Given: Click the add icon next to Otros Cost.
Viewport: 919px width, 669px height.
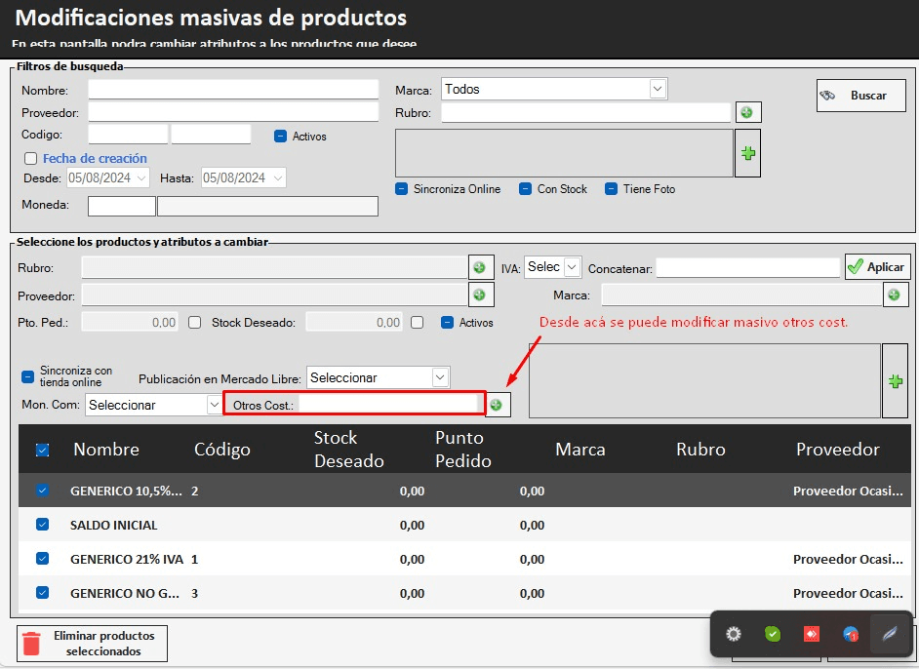Looking at the screenshot, I should tap(497, 405).
